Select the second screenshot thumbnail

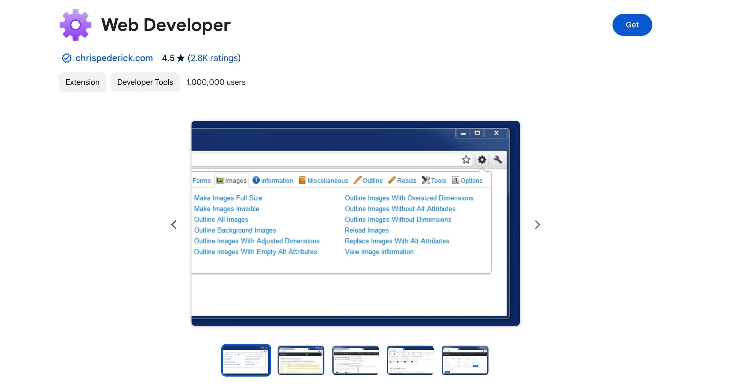[x=301, y=360]
